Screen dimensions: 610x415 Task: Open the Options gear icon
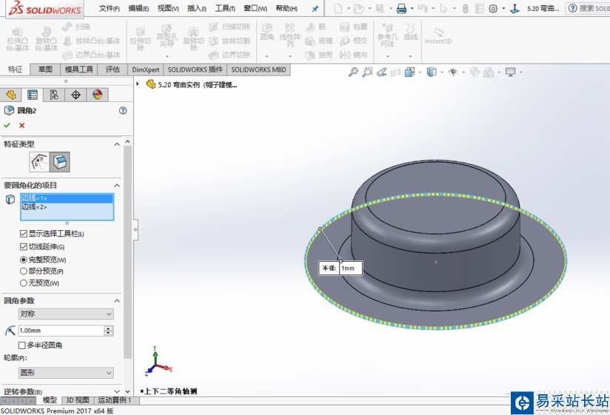(493, 9)
